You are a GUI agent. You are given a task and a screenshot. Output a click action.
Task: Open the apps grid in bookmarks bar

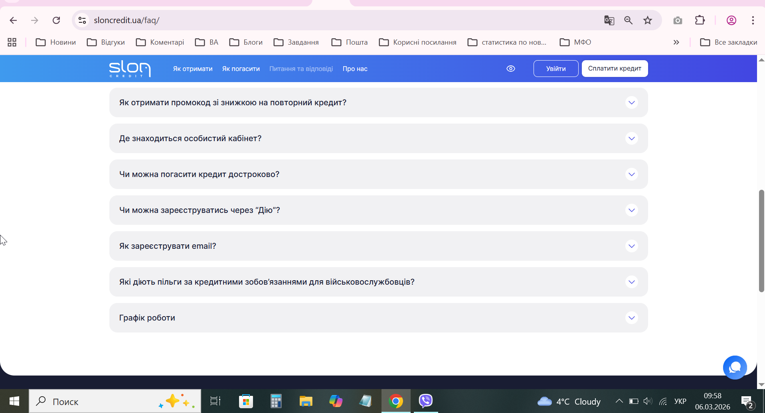pos(12,42)
